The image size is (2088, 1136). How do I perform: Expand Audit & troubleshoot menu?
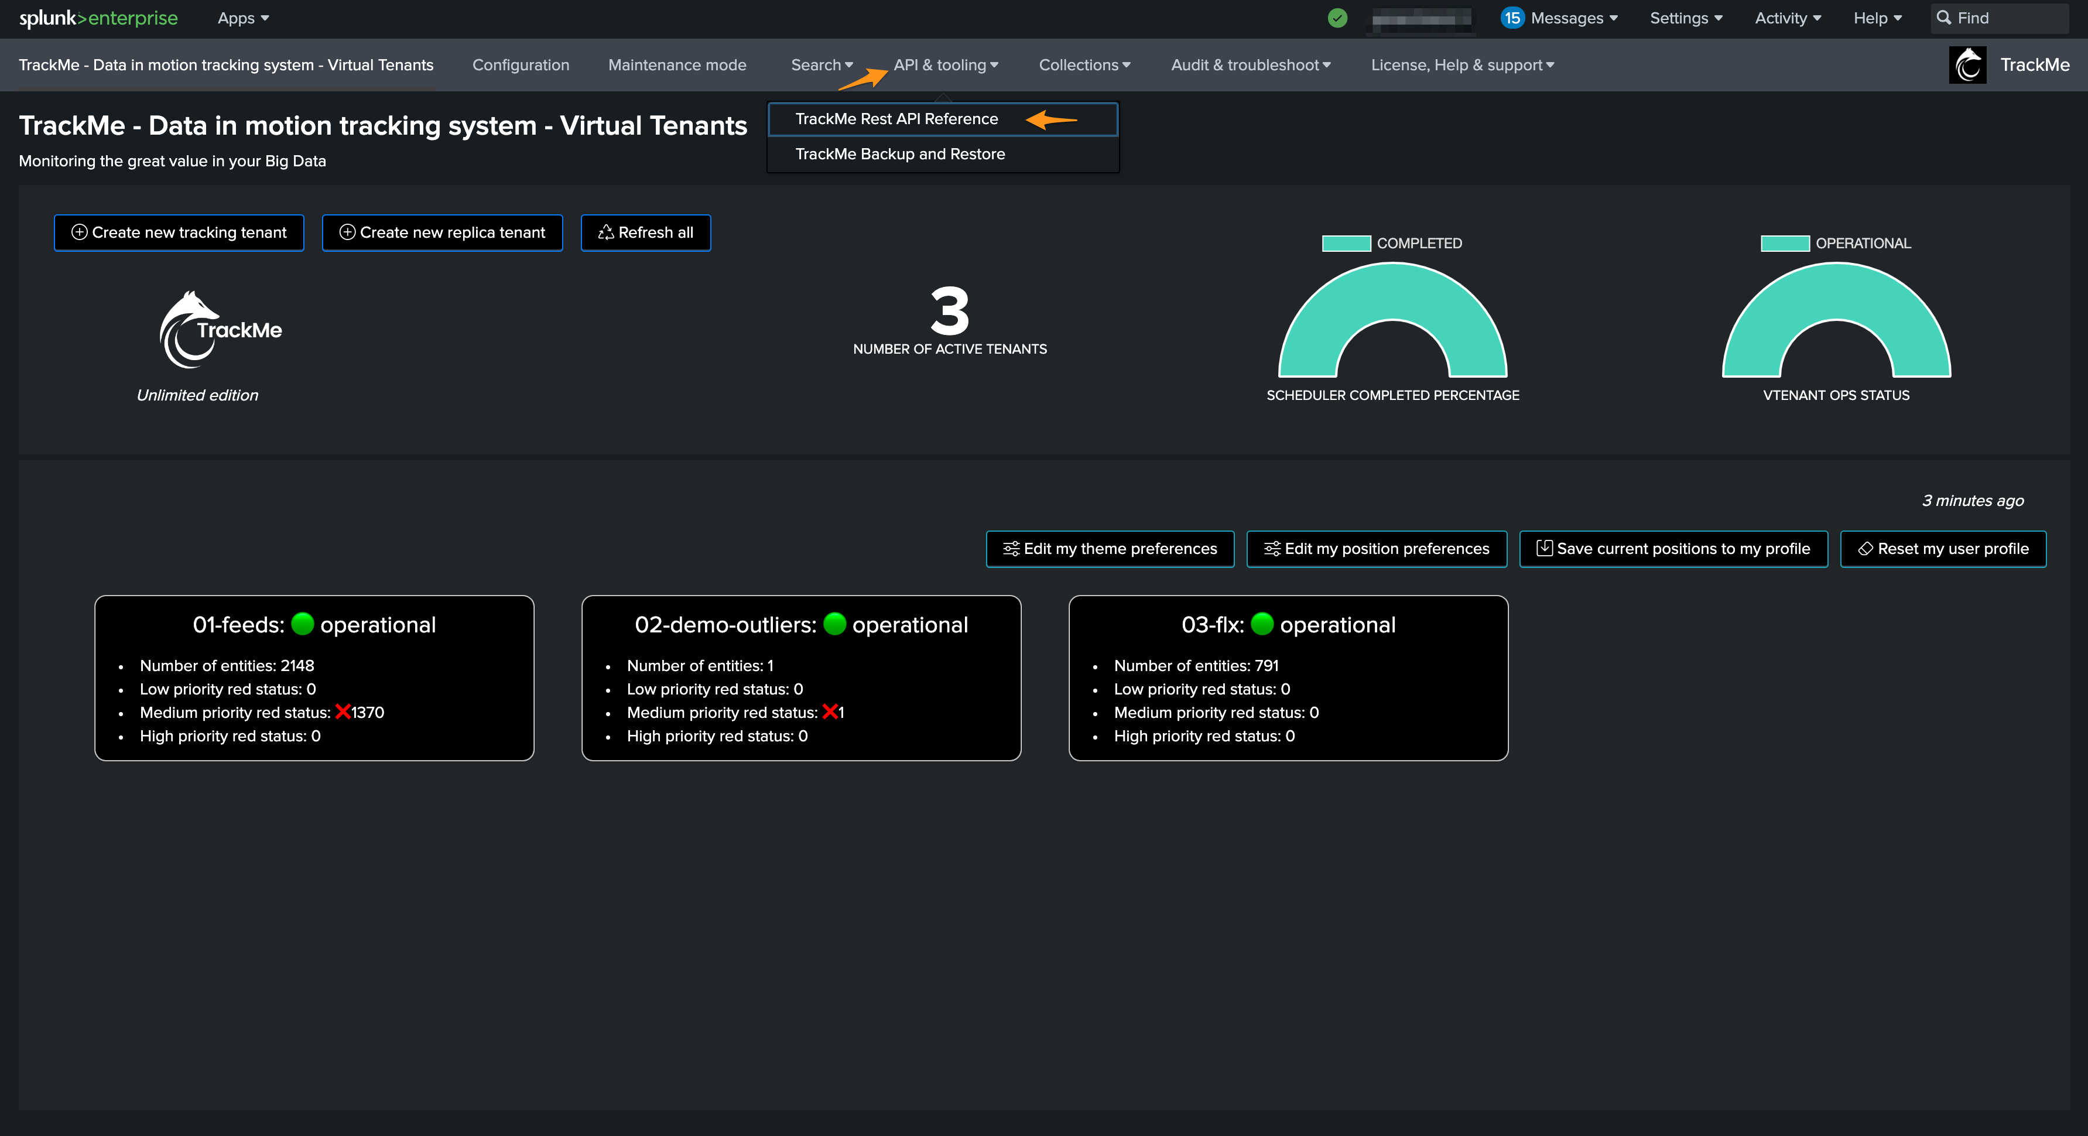click(x=1251, y=65)
